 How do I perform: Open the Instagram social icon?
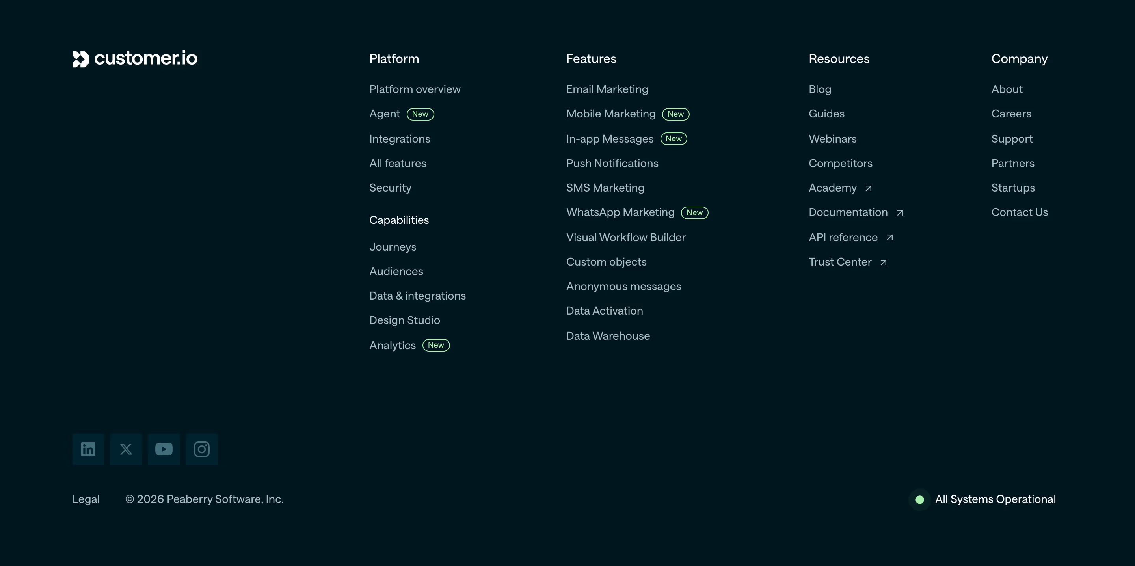click(x=202, y=449)
